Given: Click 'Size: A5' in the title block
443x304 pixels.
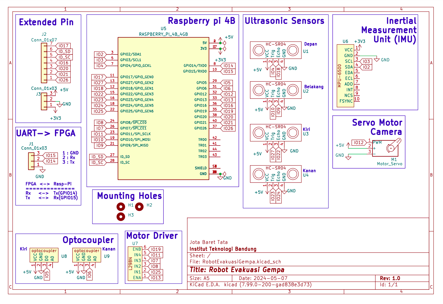Looking at the screenshot, I should (199, 278).
